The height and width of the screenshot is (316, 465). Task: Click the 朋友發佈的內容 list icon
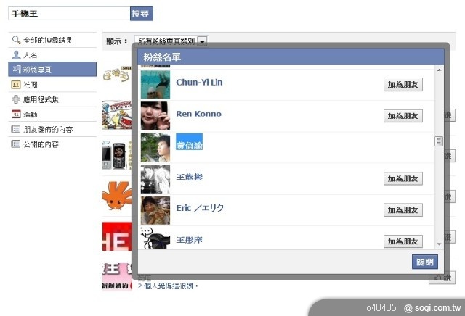pyautogui.click(x=16, y=129)
